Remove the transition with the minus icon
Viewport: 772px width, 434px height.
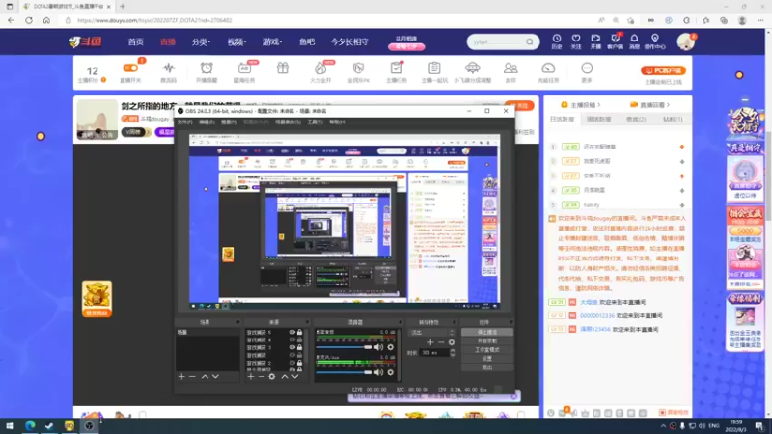pyautogui.click(x=441, y=342)
